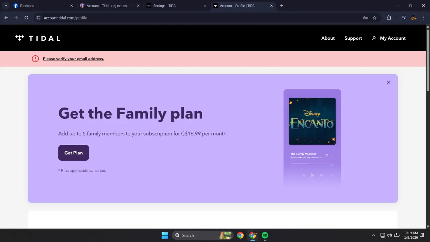The height and width of the screenshot is (242, 430).
Task: Open the clock and date panel
Action: click(412, 235)
